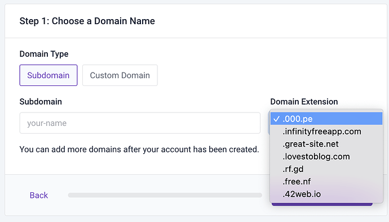Click the your-name subdomain input field

click(140, 123)
